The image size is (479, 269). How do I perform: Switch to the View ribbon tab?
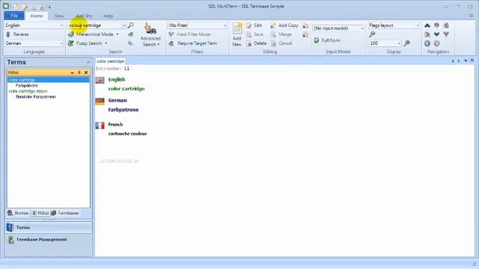pos(59,16)
